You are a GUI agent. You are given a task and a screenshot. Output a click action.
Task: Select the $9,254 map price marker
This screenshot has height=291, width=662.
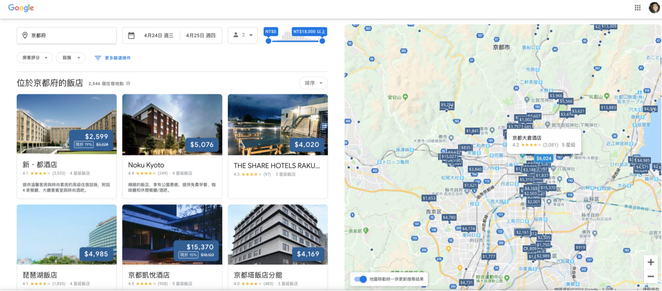coord(447,105)
